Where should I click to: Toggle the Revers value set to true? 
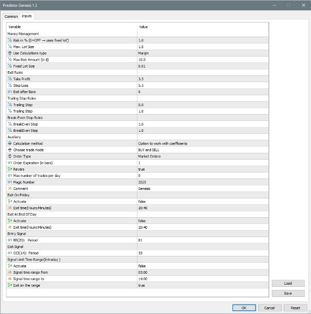click(x=203, y=169)
